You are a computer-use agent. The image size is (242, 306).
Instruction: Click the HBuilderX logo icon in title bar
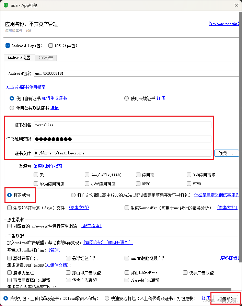click(x=6, y=5)
